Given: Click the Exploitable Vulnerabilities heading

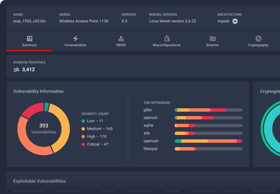Looking at the screenshot, I should click(x=39, y=181).
